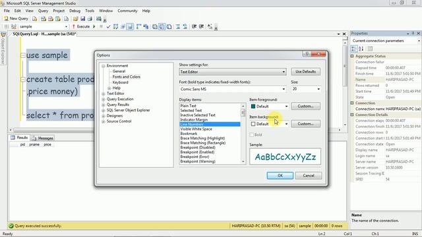Select Keyboard in the Environment tree
422x237 pixels.
tap(120, 82)
